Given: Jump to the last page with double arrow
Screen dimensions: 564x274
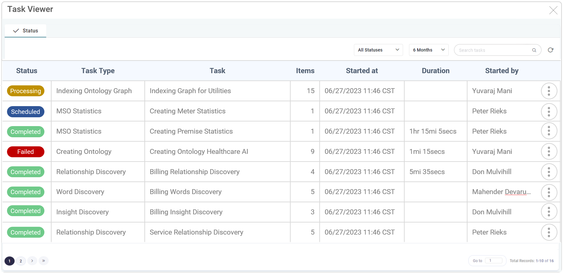Looking at the screenshot, I should 44,261.
